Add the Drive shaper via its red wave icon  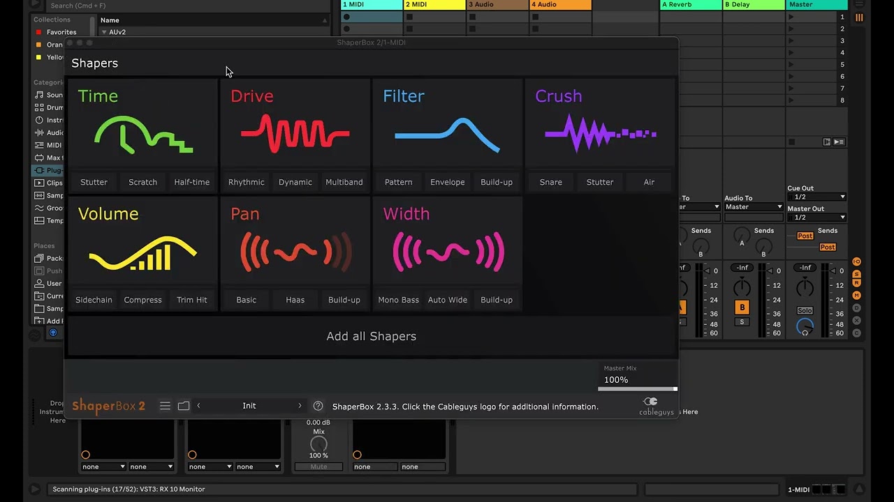(x=295, y=133)
